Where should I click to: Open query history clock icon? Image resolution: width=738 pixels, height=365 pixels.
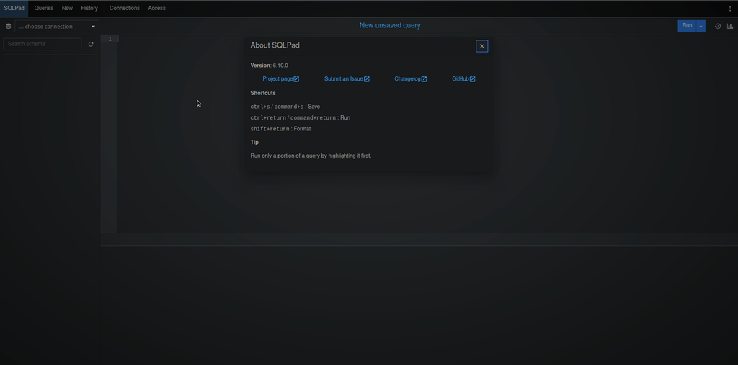click(x=718, y=27)
